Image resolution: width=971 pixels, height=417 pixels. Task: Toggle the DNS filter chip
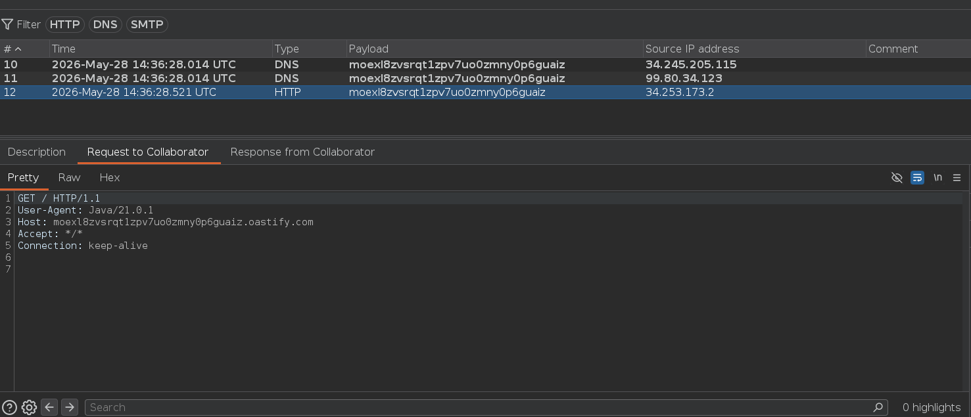105,24
